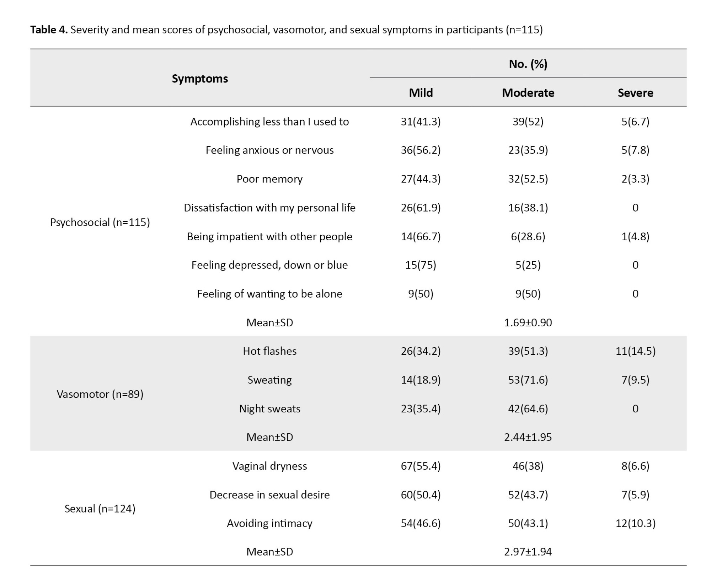Select the Vaginal dryness row label

tap(269, 466)
